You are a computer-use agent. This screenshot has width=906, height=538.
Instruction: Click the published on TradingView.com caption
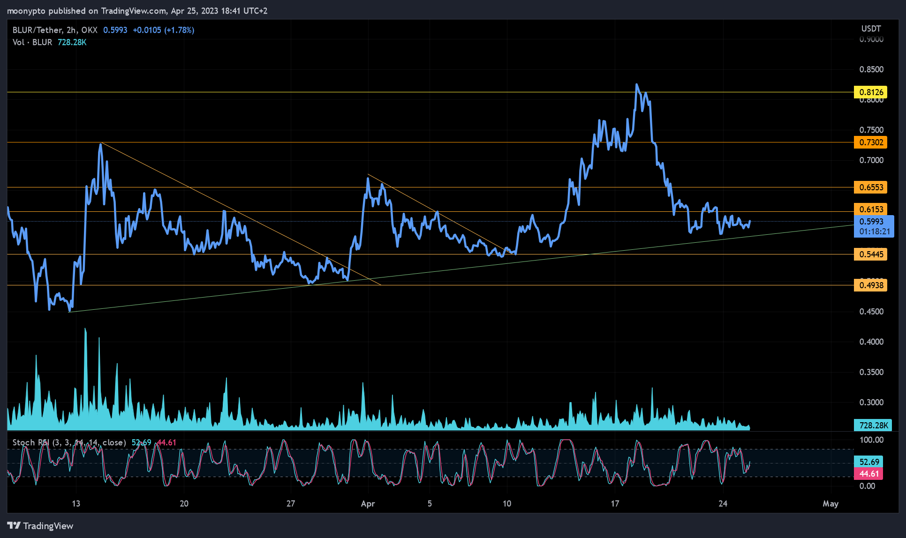click(107, 11)
